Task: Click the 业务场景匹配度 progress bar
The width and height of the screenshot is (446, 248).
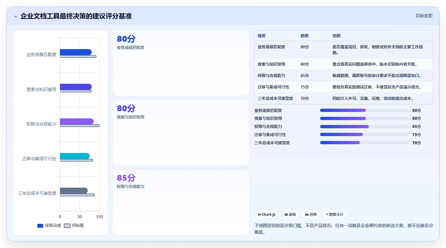Action: pyautogui.click(x=365, y=110)
